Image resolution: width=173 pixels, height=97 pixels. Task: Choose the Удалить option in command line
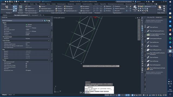87,93
